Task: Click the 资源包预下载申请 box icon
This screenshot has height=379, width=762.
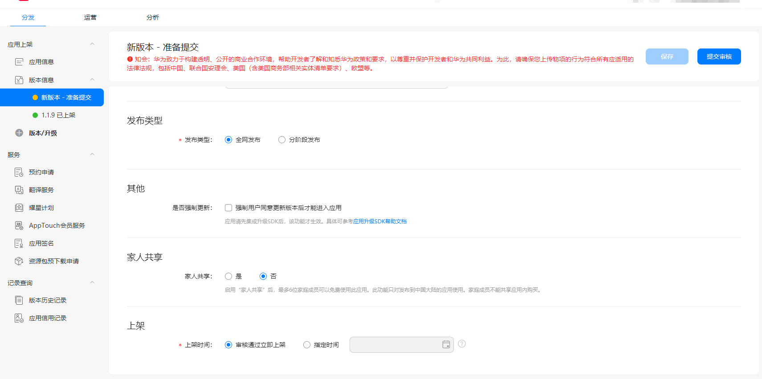Action: 19,261
